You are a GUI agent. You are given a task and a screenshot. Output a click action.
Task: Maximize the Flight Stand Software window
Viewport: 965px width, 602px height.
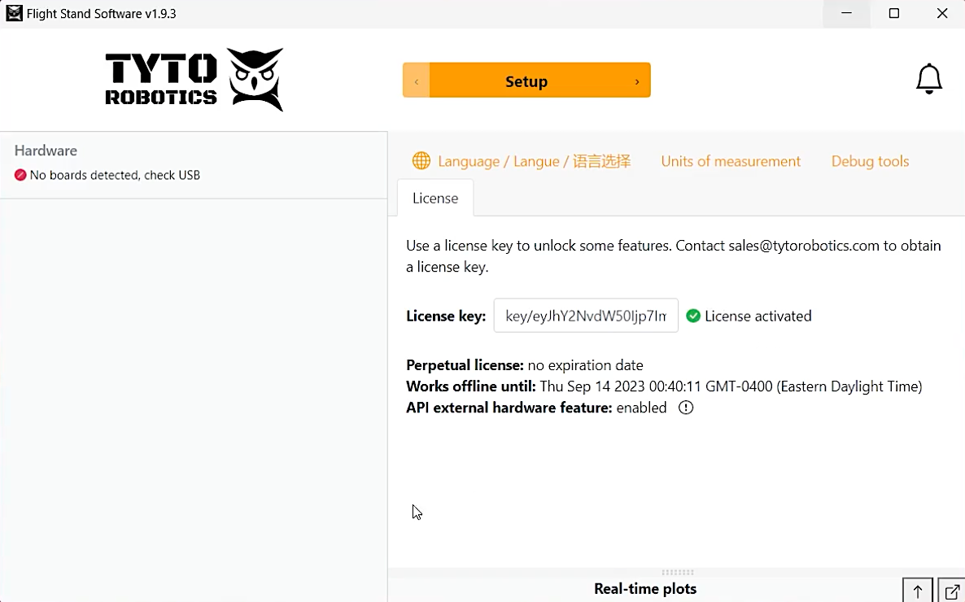pyautogui.click(x=894, y=14)
